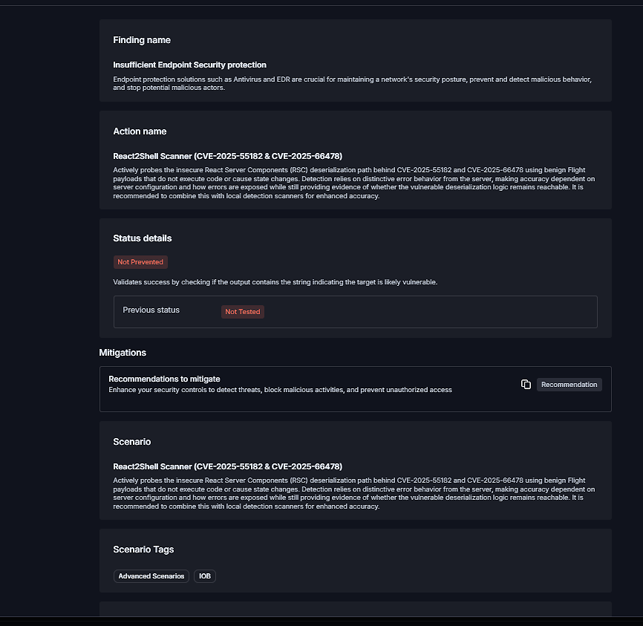
Task: Click the Status details heading
Action: [143, 238]
